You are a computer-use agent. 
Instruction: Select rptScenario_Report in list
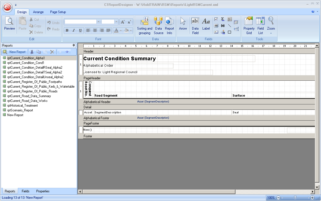[20, 110]
